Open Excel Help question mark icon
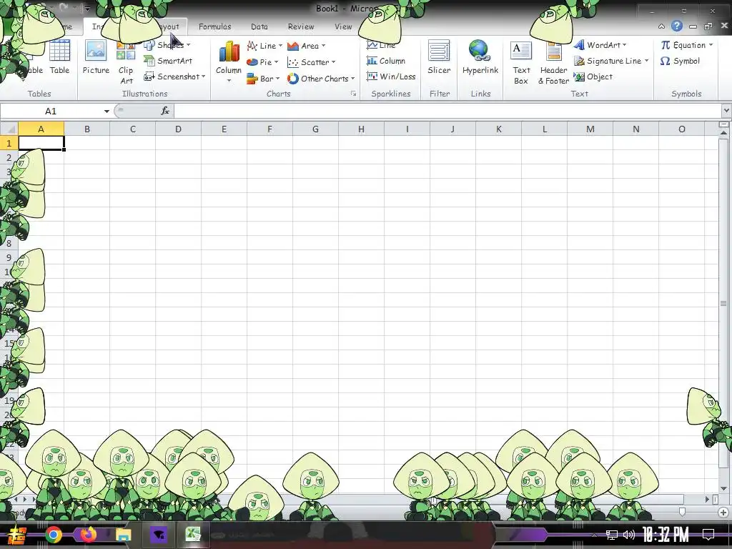The image size is (732, 549). click(x=677, y=26)
